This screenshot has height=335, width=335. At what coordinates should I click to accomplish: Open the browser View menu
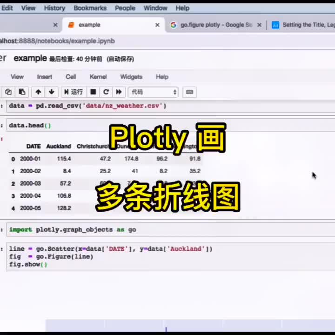click(x=28, y=8)
